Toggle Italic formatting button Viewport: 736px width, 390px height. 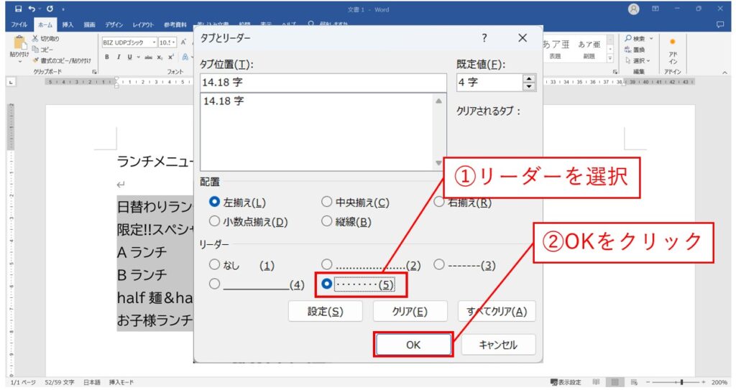pos(119,57)
